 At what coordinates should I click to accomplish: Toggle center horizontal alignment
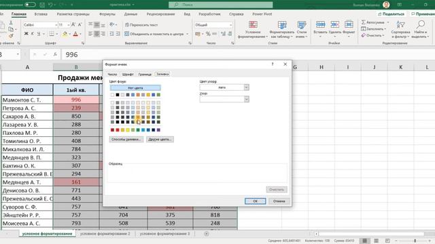(x=97, y=34)
